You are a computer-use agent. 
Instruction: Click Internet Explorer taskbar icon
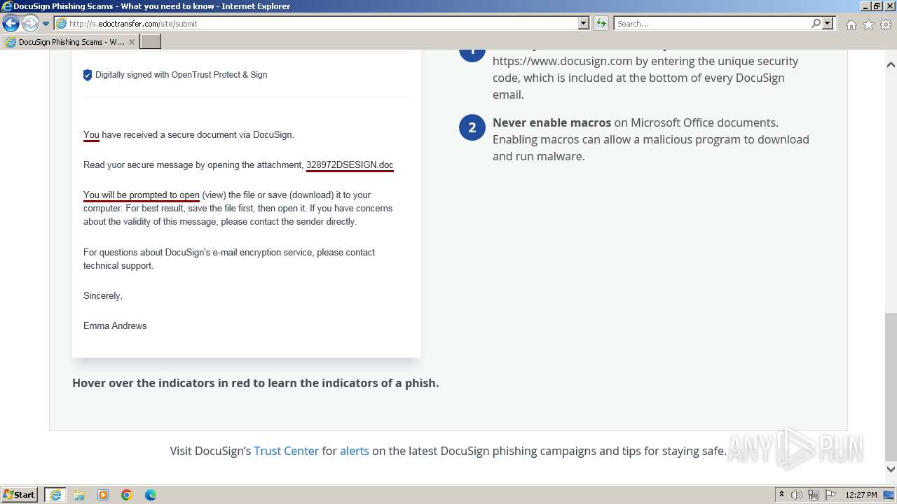click(55, 495)
